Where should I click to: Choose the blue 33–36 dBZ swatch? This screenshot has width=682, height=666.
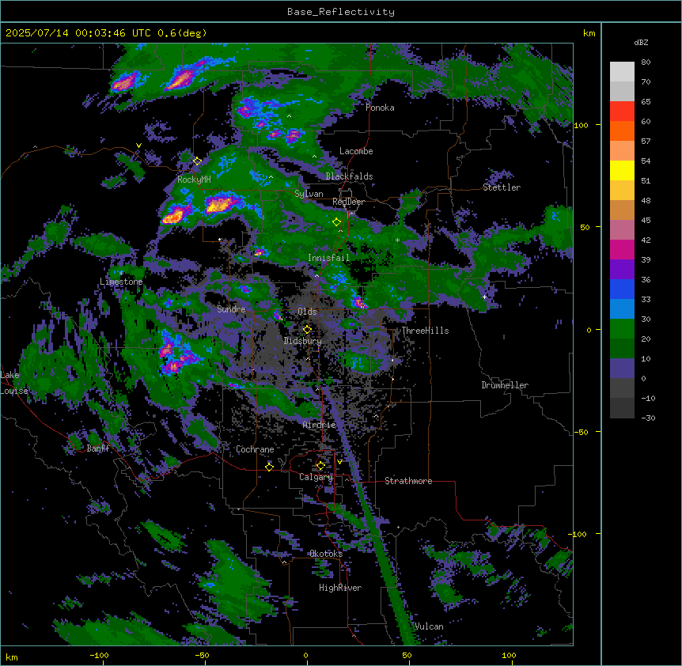pyautogui.click(x=622, y=289)
